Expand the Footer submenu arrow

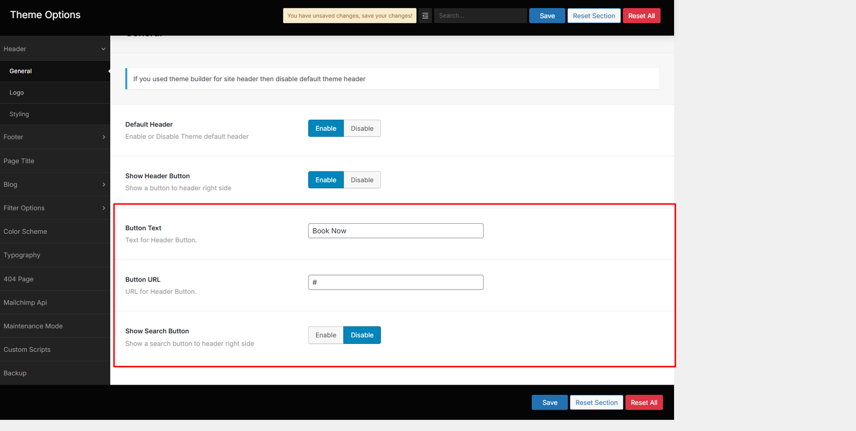click(103, 137)
